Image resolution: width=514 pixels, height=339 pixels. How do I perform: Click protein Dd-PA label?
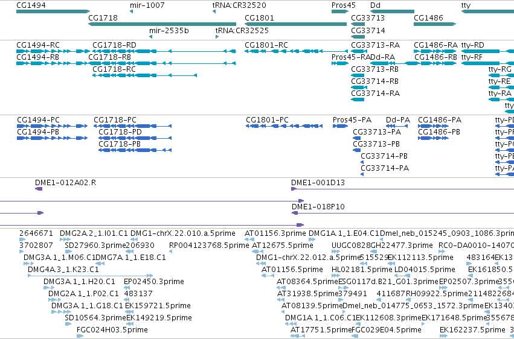[398, 120]
